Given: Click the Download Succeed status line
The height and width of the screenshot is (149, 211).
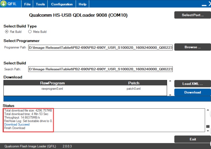Looking at the screenshot, I should click(x=17, y=124).
